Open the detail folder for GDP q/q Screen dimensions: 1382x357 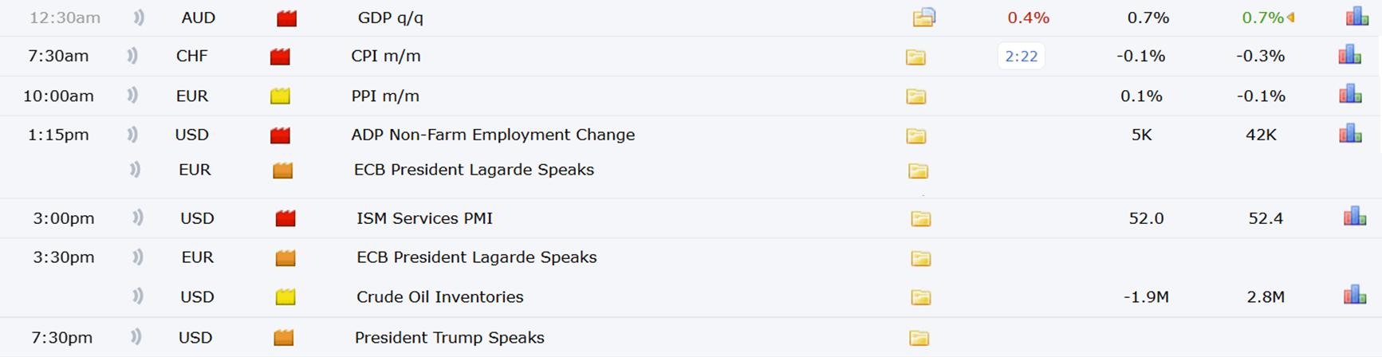(x=923, y=17)
